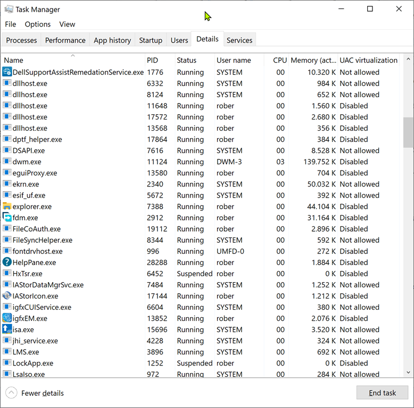Click the Task Manager title bar icon
Screen dimensions: 414x408
(x=9, y=9)
